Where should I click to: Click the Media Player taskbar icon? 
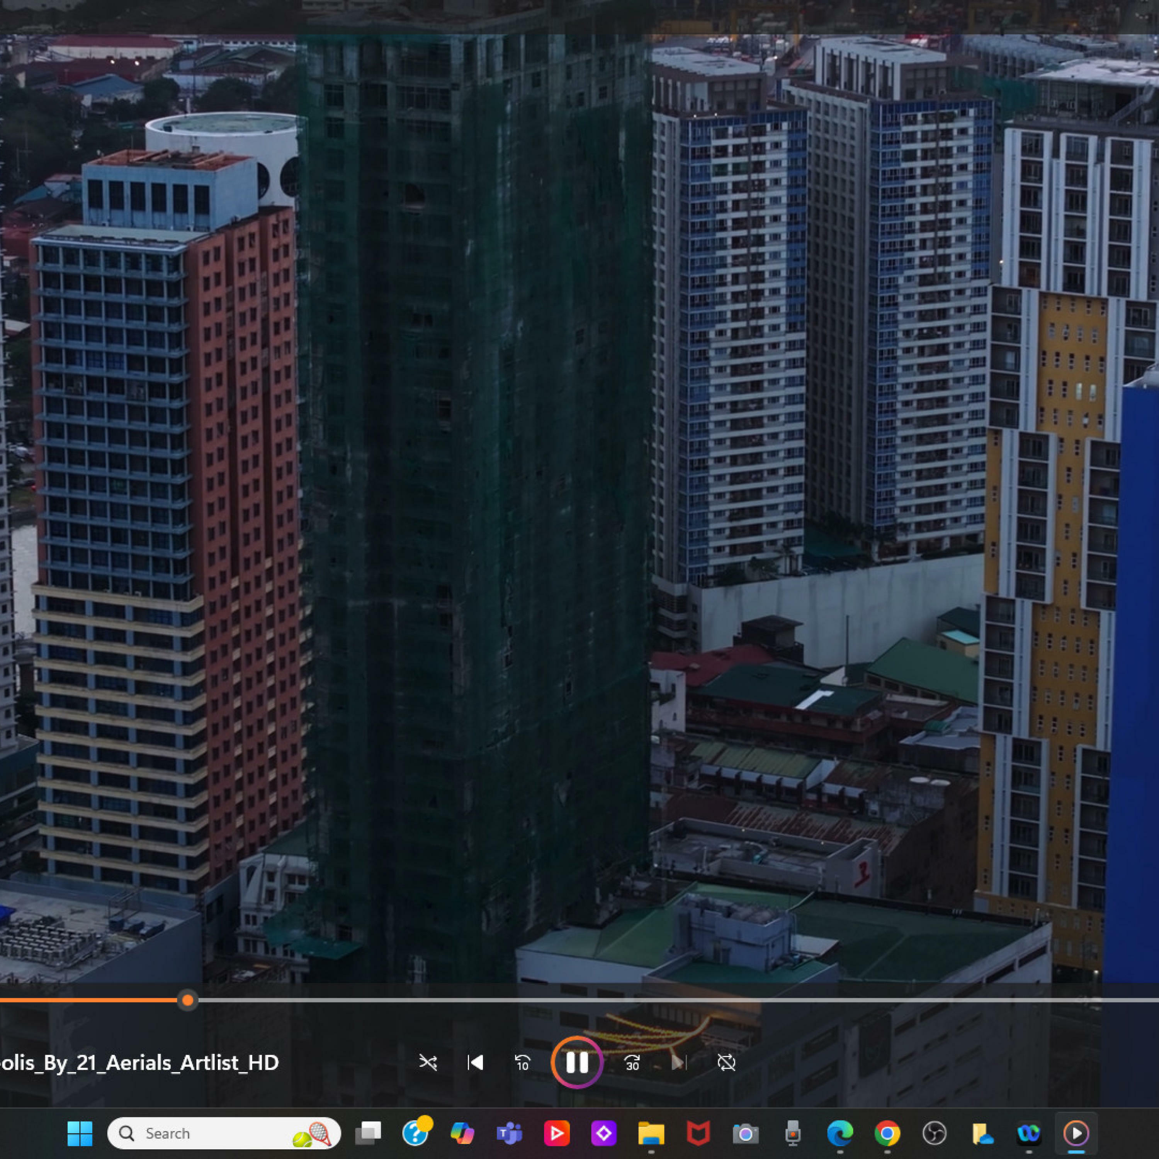[x=1076, y=1133]
